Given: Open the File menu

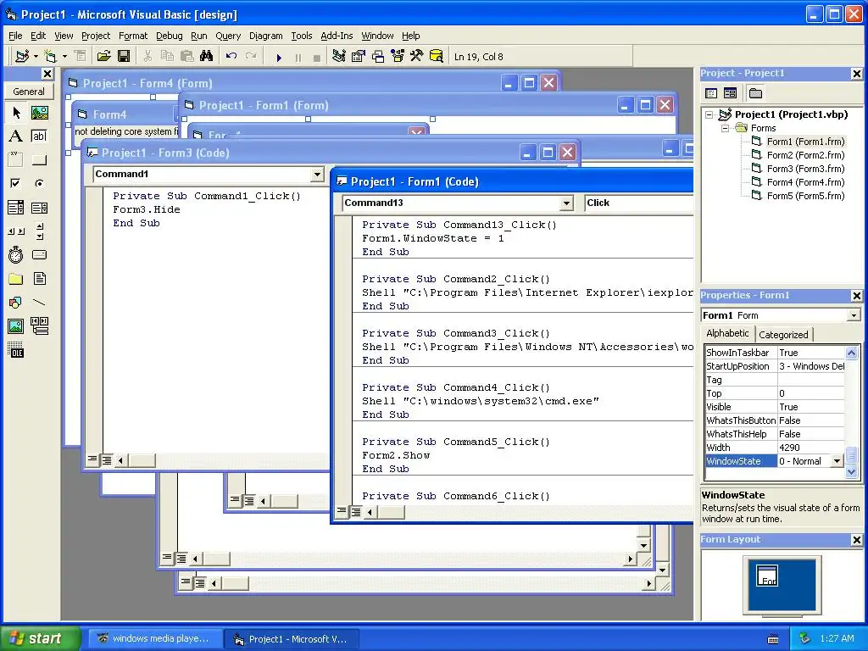Looking at the screenshot, I should 15,36.
